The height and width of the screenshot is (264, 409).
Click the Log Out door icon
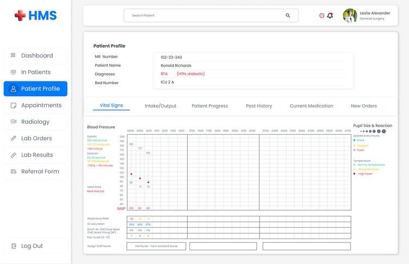(x=14, y=246)
